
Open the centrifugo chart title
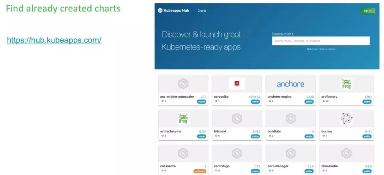[222, 166]
